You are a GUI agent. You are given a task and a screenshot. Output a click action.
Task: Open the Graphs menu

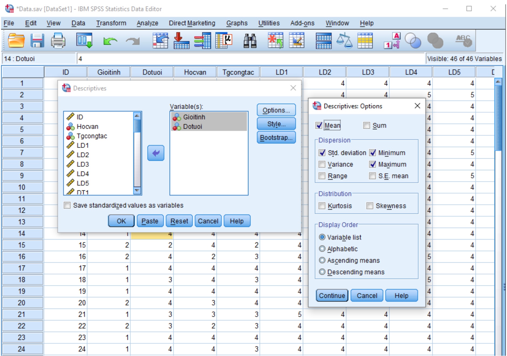(237, 23)
